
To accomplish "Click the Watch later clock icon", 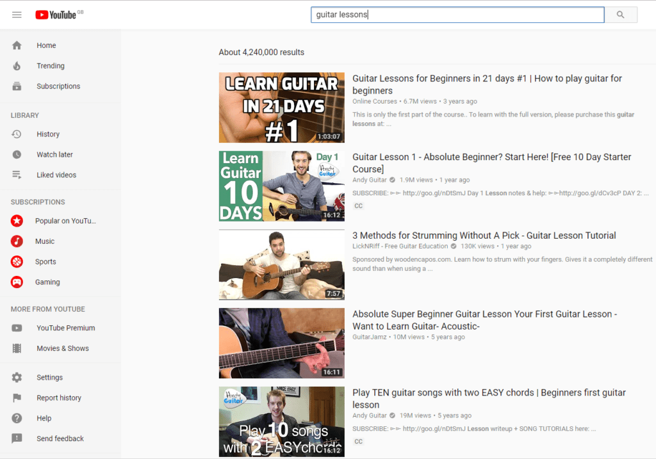I will (x=17, y=155).
